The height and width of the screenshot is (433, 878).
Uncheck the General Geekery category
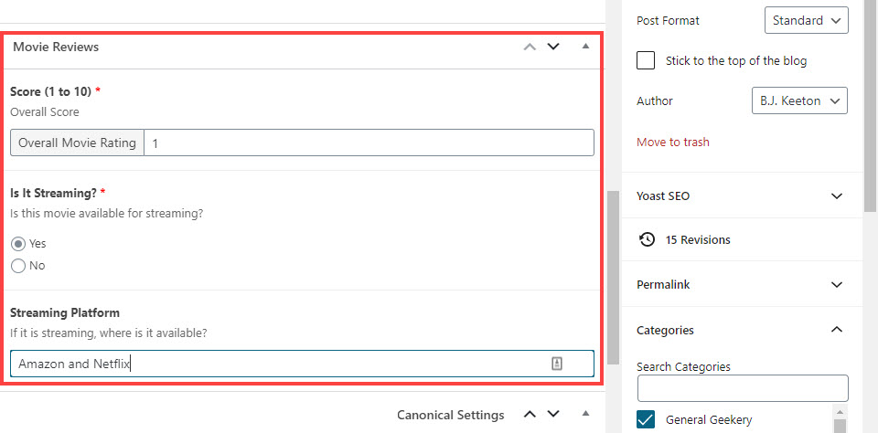tap(647, 420)
